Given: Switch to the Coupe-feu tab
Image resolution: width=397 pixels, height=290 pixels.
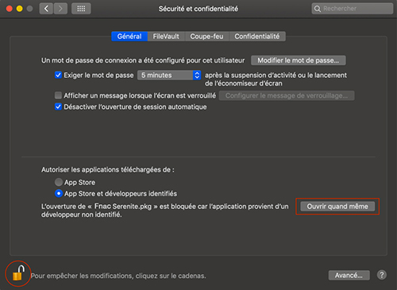Looking at the screenshot, I should click(206, 37).
